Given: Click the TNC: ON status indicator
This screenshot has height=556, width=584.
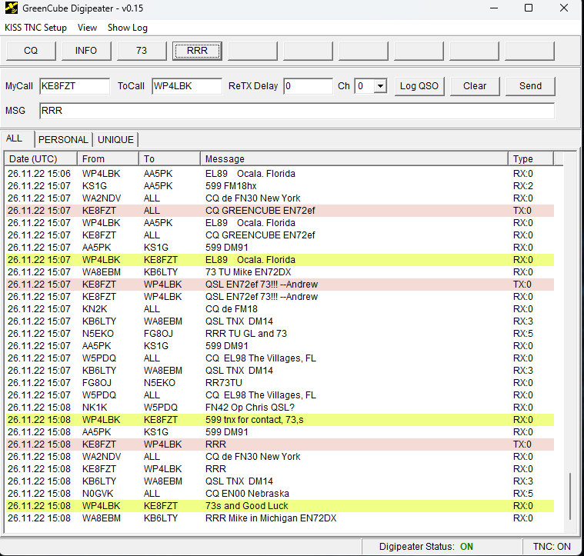Looking at the screenshot, I should 552,546.
